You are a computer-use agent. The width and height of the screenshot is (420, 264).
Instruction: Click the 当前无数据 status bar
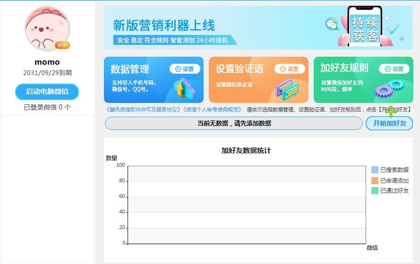pyautogui.click(x=234, y=124)
